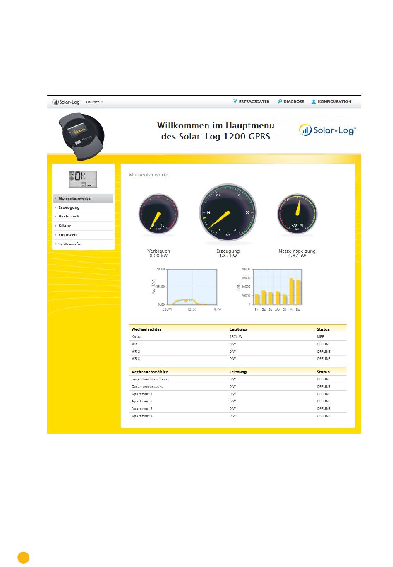Click the WR 3 inverter row
The height and width of the screenshot is (567, 393).
click(x=238, y=359)
